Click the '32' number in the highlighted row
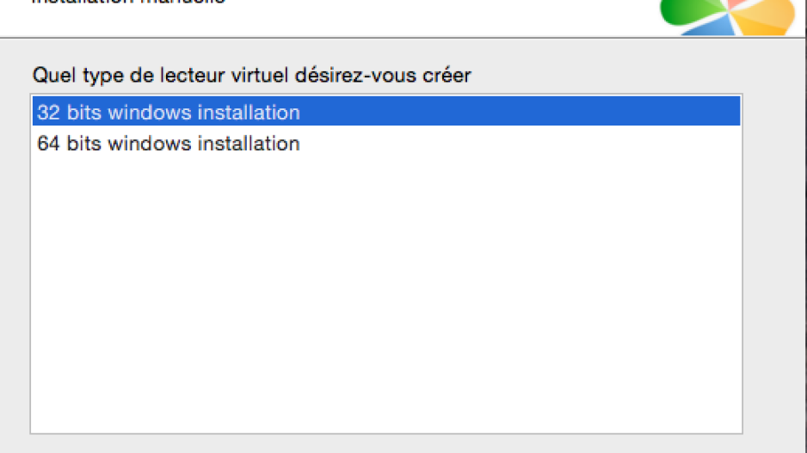 pyautogui.click(x=49, y=112)
